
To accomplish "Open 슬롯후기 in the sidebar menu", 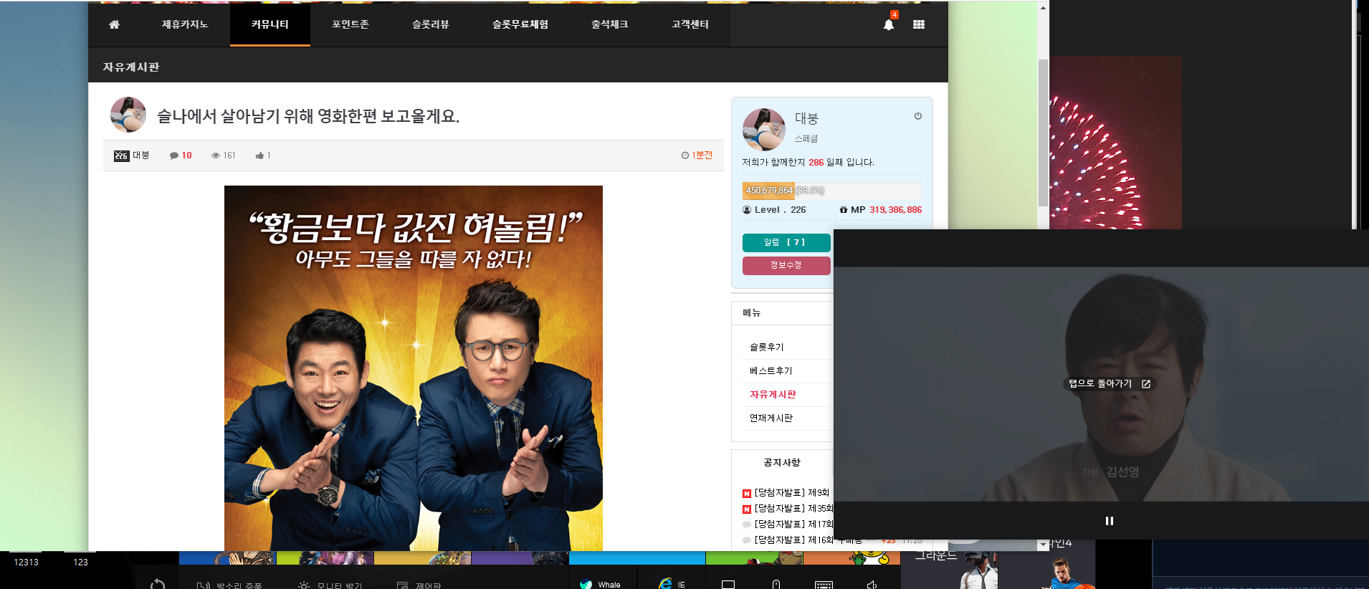I will 767,348.
